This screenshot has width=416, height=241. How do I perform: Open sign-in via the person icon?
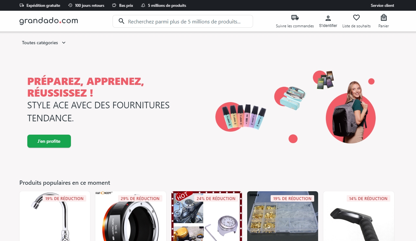(328, 18)
